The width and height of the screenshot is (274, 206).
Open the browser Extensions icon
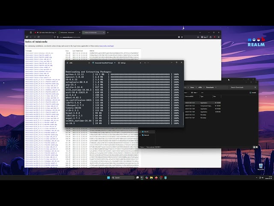pos(211,37)
